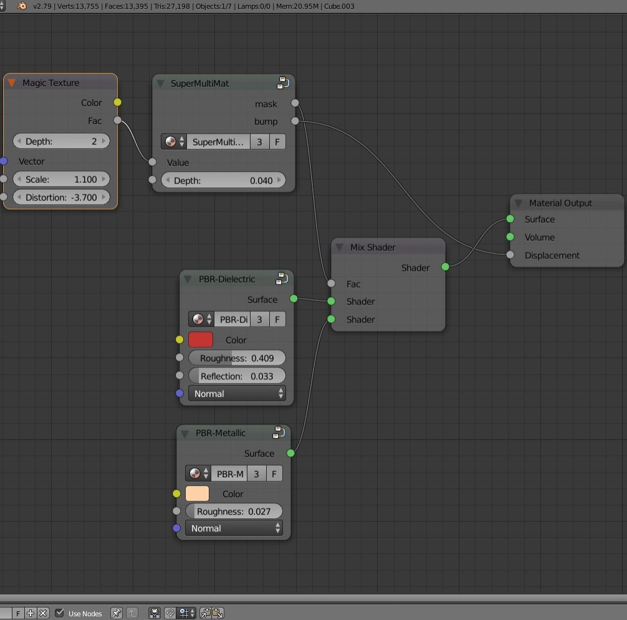Click the user count 3 button on PBR-Dielectric
The image size is (627, 620).
pyautogui.click(x=260, y=319)
